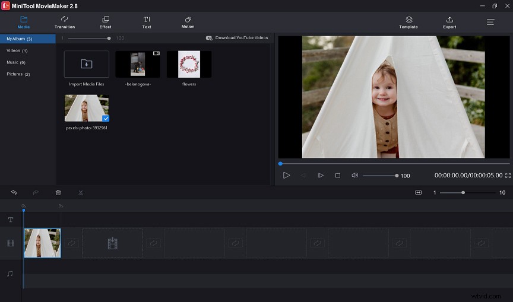Click the zoom-to-fit timeline icon
The height and width of the screenshot is (302, 513).
coord(418,193)
